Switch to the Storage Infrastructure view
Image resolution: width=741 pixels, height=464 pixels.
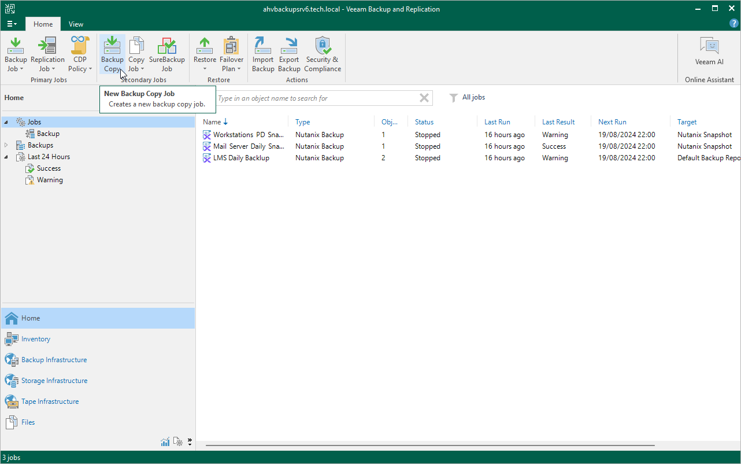point(98,381)
